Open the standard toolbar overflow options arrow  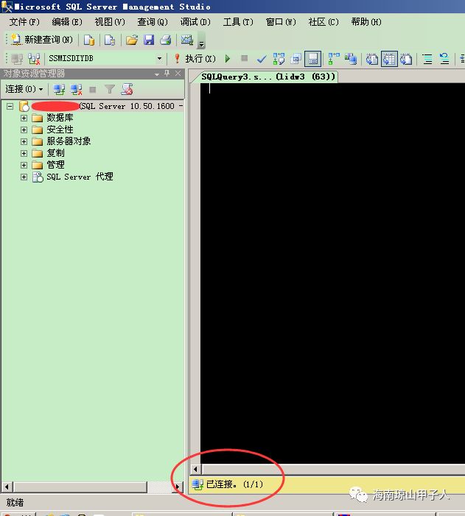[x=201, y=40]
